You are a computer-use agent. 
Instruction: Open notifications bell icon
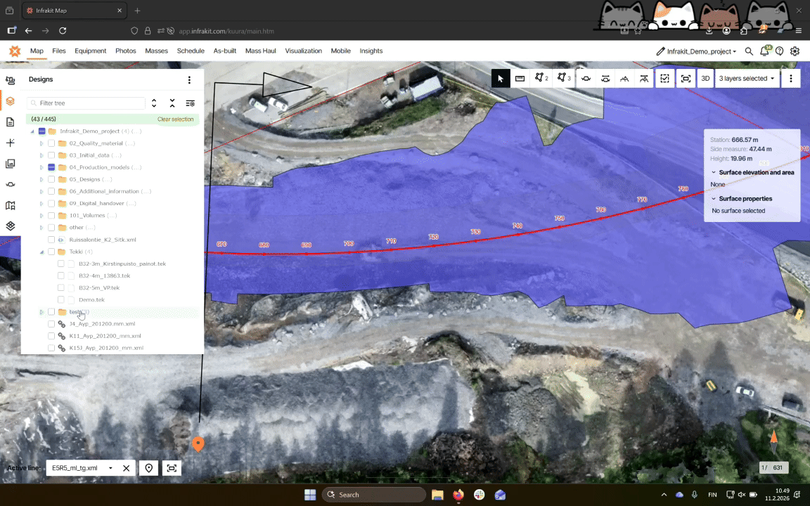tap(764, 51)
